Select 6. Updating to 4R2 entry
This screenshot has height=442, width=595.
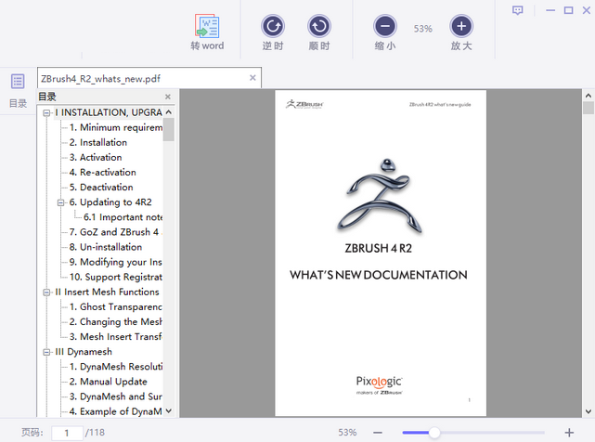pyautogui.click(x=110, y=202)
